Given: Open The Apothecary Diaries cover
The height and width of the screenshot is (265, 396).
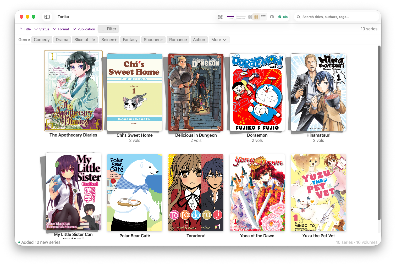Looking at the screenshot, I should tap(73, 91).
